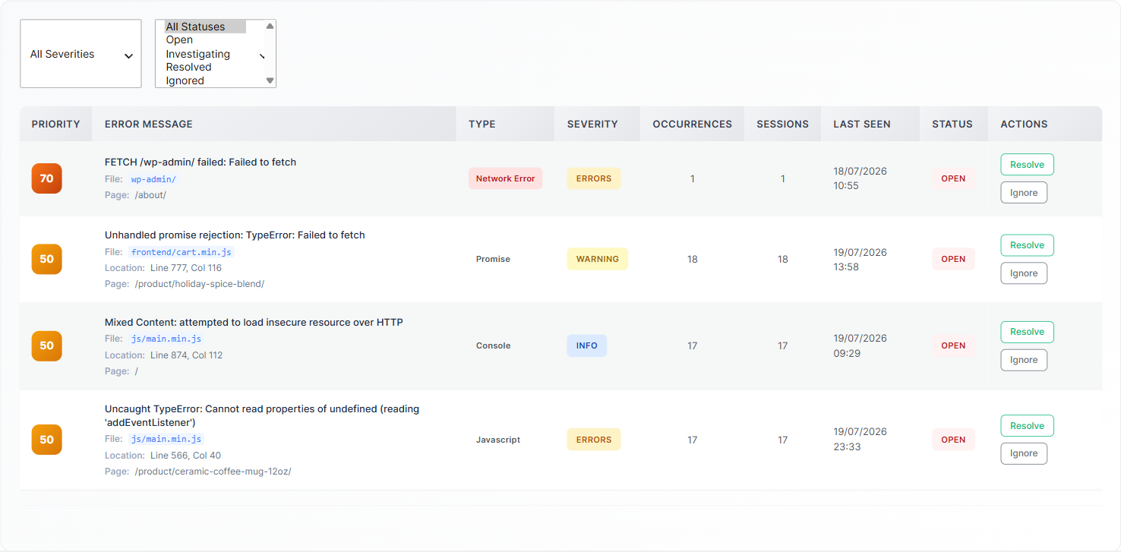Resolve the Unhandled promise rejection error
Image resolution: width=1121 pixels, height=552 pixels.
point(1027,245)
